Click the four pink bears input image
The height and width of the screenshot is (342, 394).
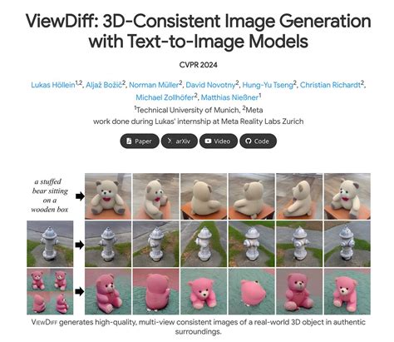point(50,291)
